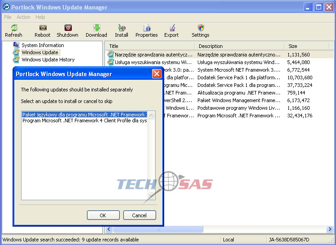Screen dimensions: 336x245
Task: Click Cancel in the dialog
Action: coord(140,215)
